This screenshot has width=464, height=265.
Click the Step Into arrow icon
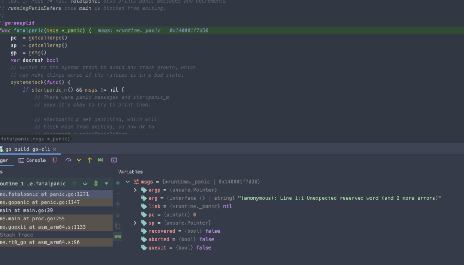click(x=79, y=160)
